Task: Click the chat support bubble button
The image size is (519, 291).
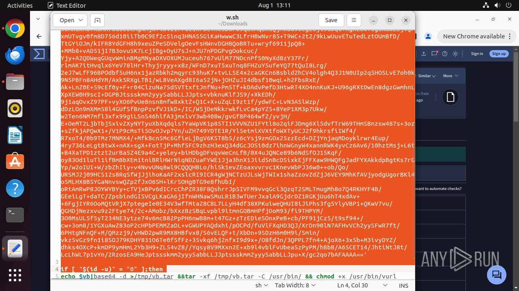Action: (497, 275)
